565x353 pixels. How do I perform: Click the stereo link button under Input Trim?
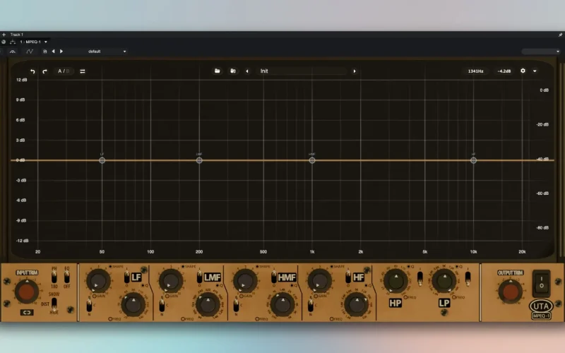click(27, 312)
